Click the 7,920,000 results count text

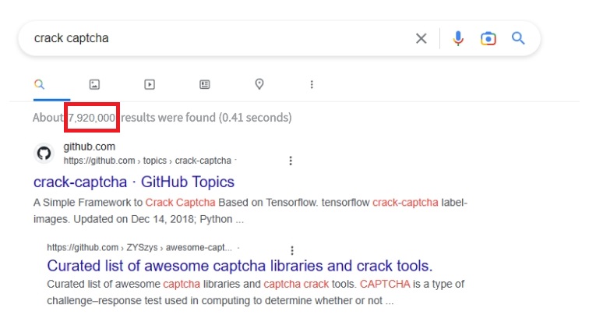pyautogui.click(x=92, y=118)
